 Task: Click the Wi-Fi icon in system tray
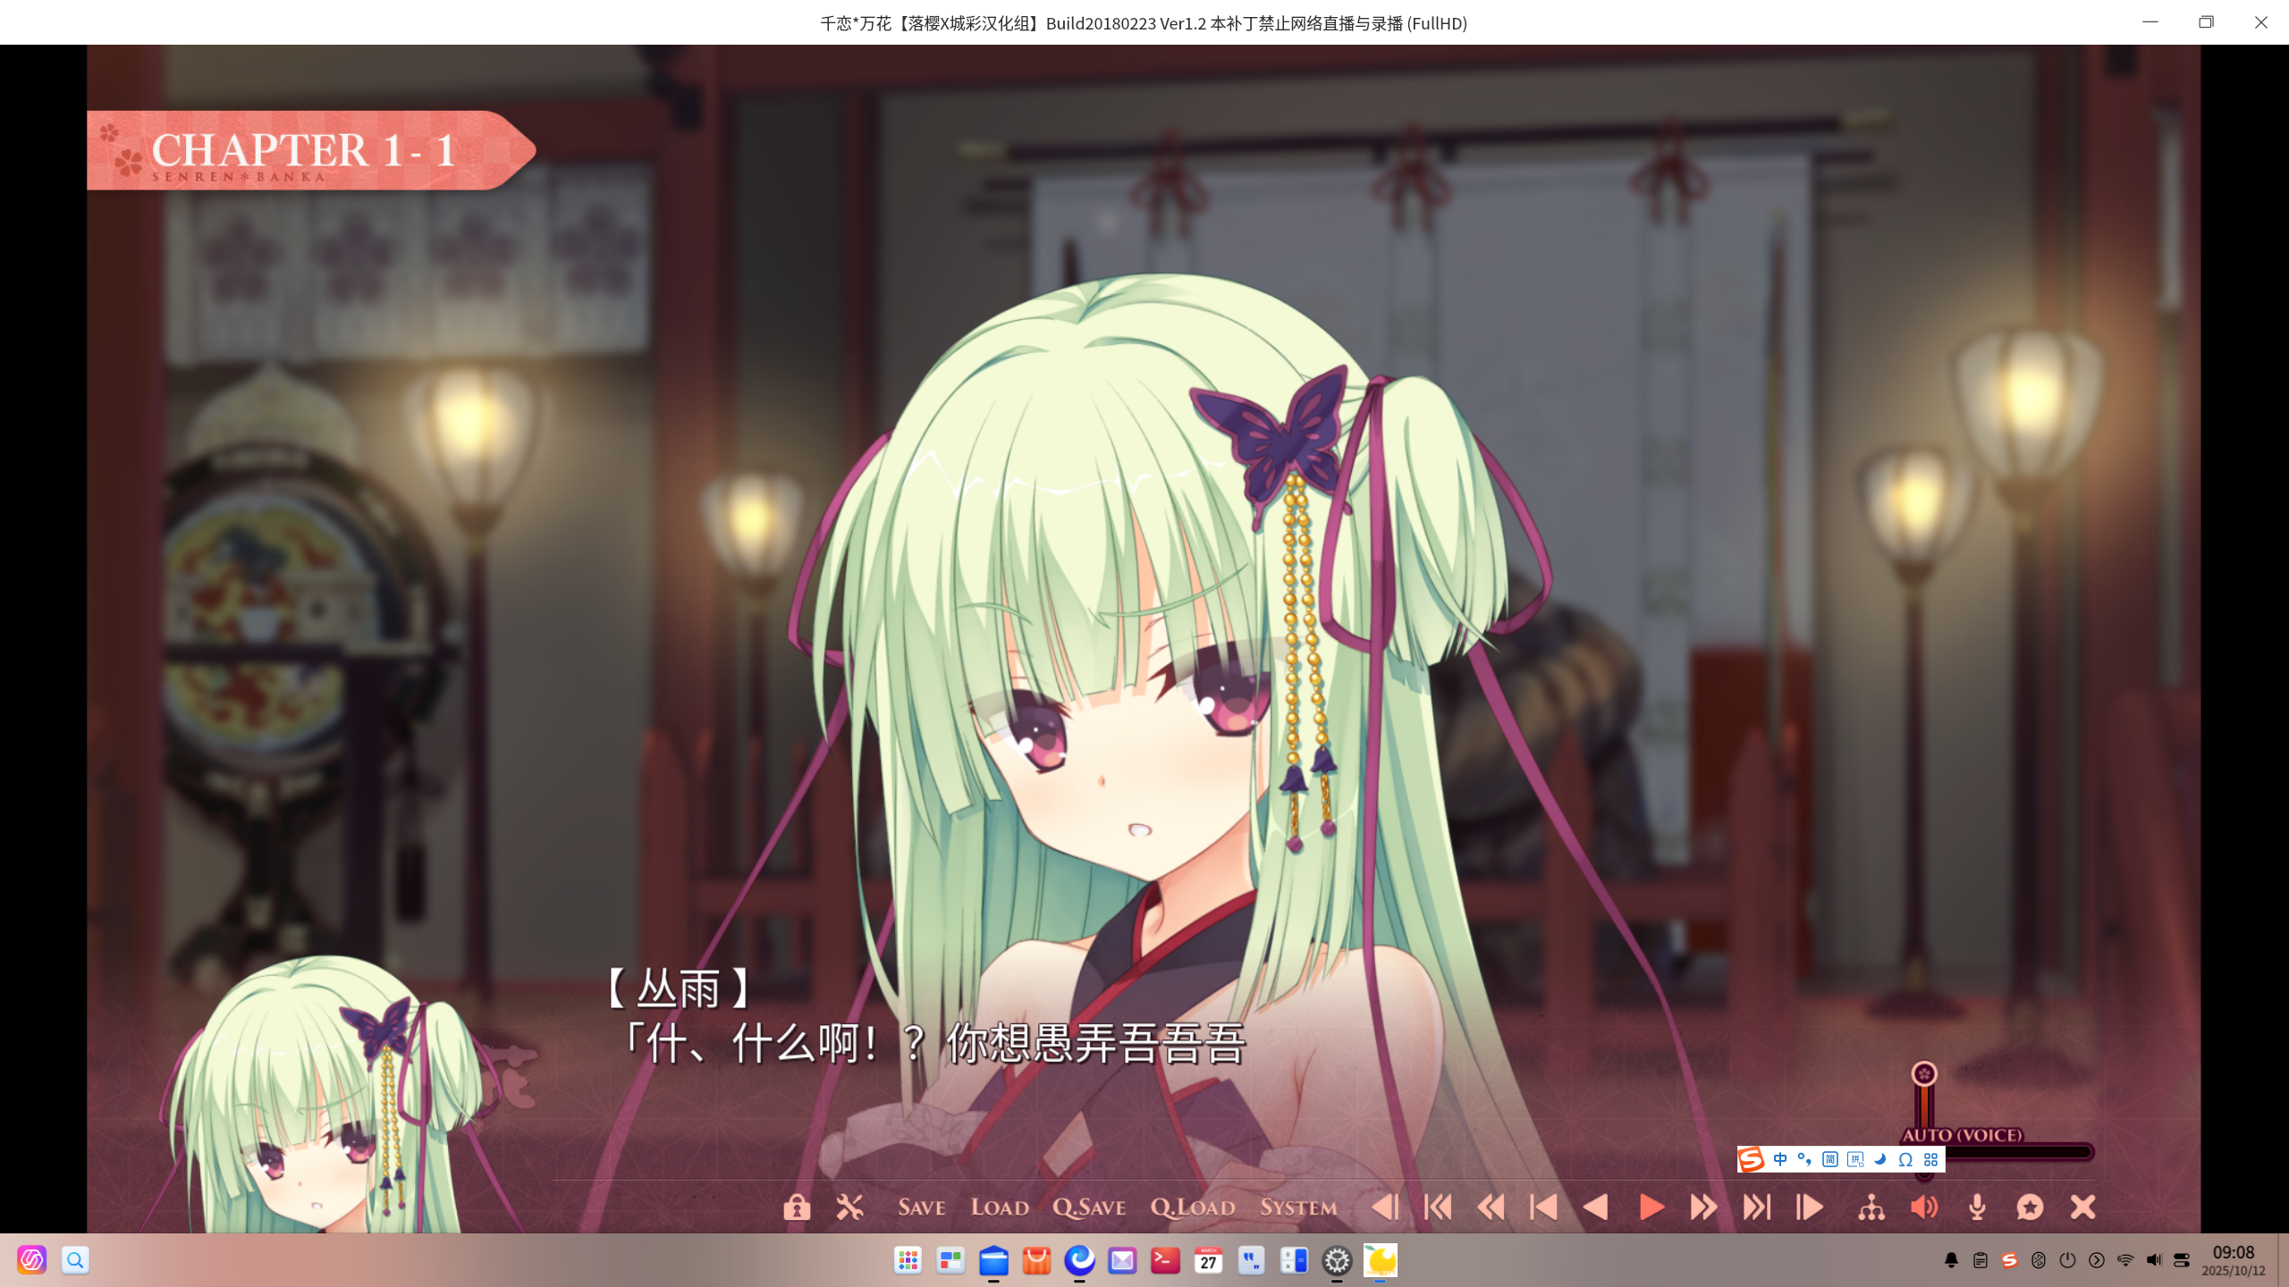[x=2125, y=1260]
